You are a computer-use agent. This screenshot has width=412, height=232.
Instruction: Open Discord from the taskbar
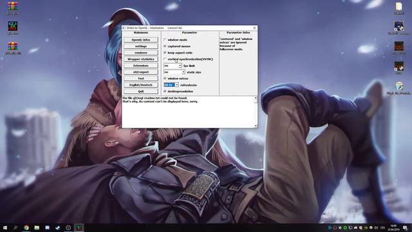tap(47, 227)
